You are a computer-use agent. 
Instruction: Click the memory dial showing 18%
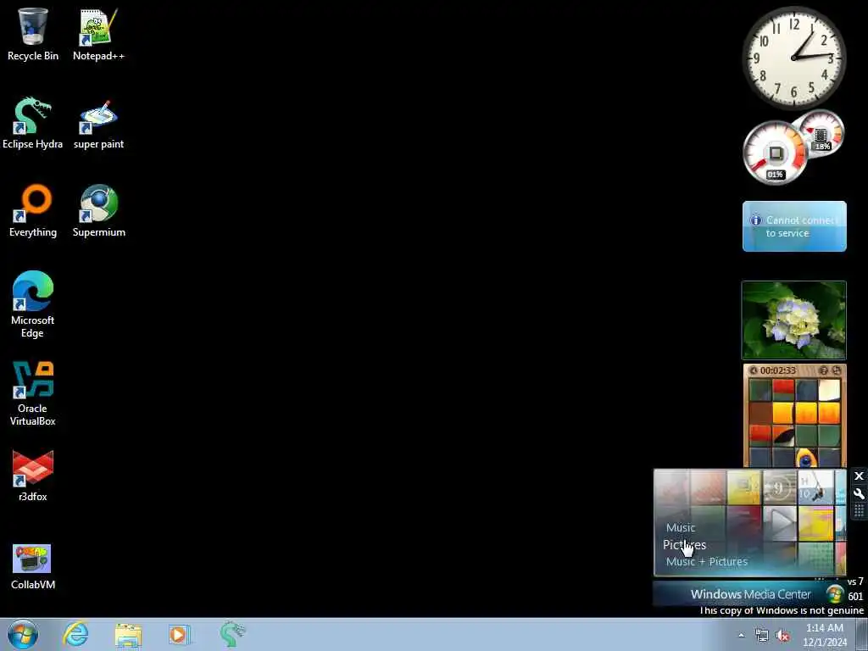[x=821, y=133]
